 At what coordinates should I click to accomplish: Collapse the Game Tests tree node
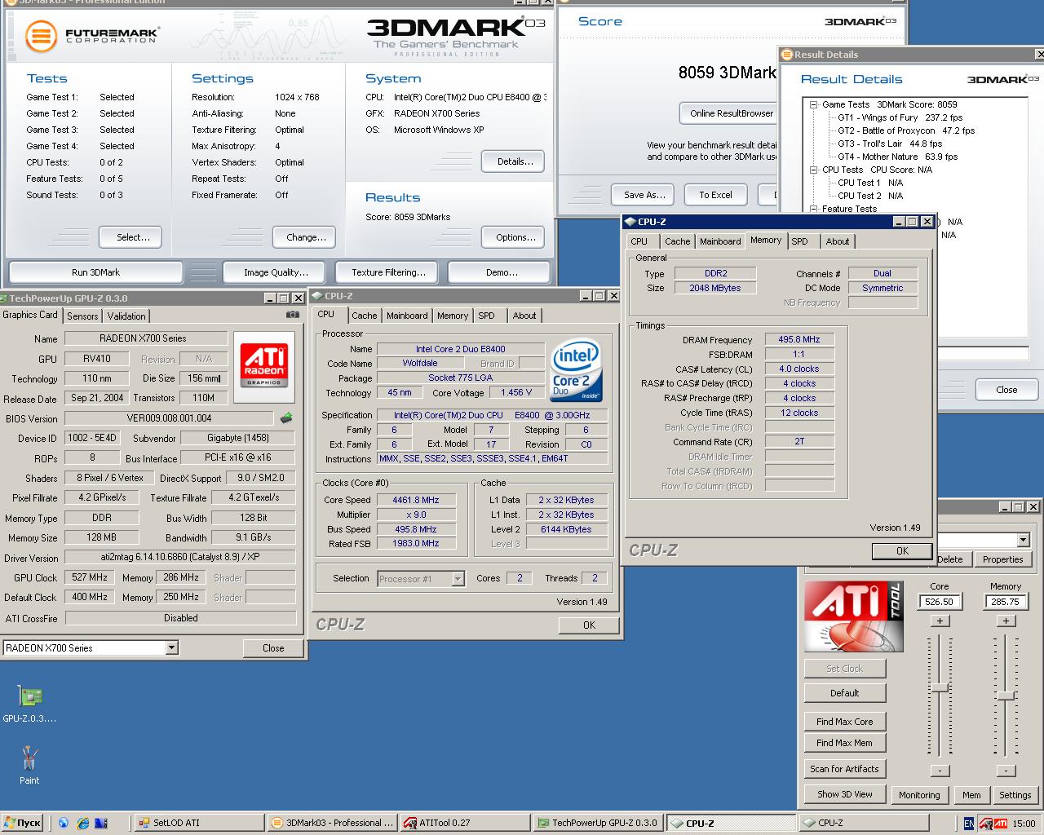[813, 104]
